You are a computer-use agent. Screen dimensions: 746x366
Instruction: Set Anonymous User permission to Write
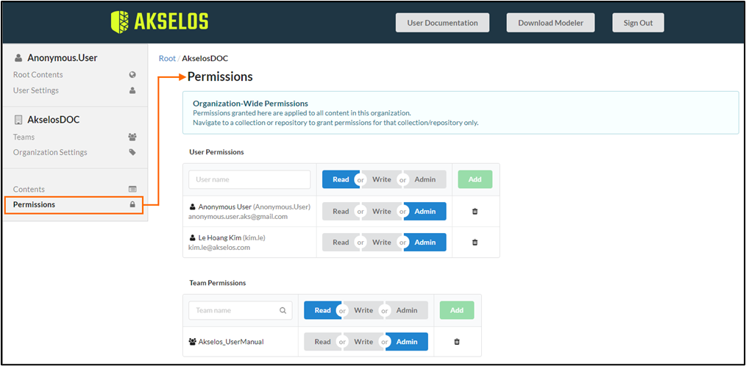tap(382, 212)
